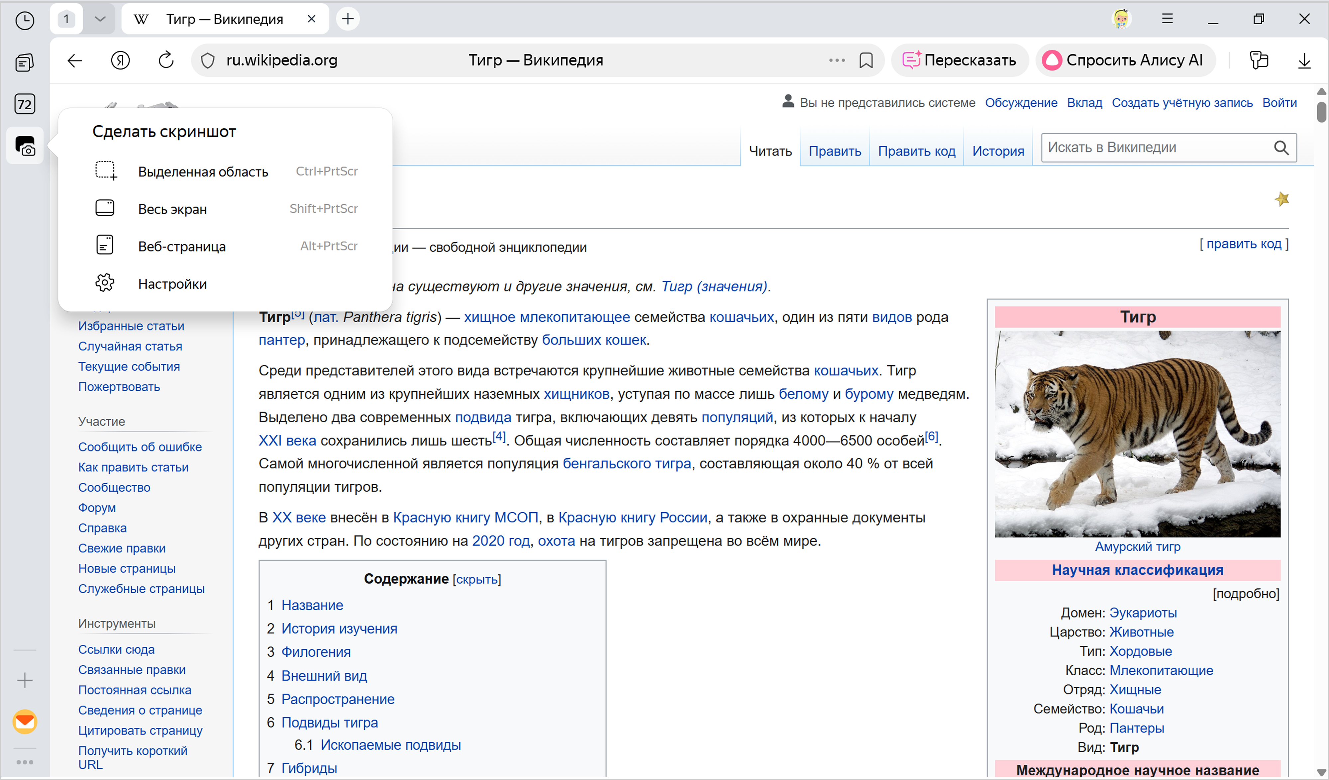The image size is (1329, 780).
Task: Switch to the История tab
Action: click(998, 151)
